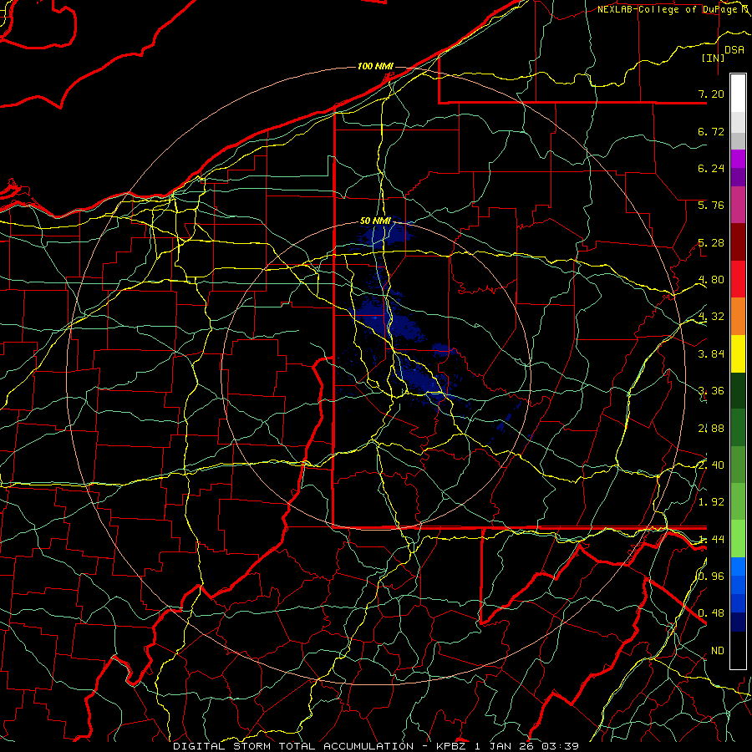Image resolution: width=752 pixels, height=752 pixels.
Task: Pick the white swatch atop the color scale
Action: [x=738, y=94]
